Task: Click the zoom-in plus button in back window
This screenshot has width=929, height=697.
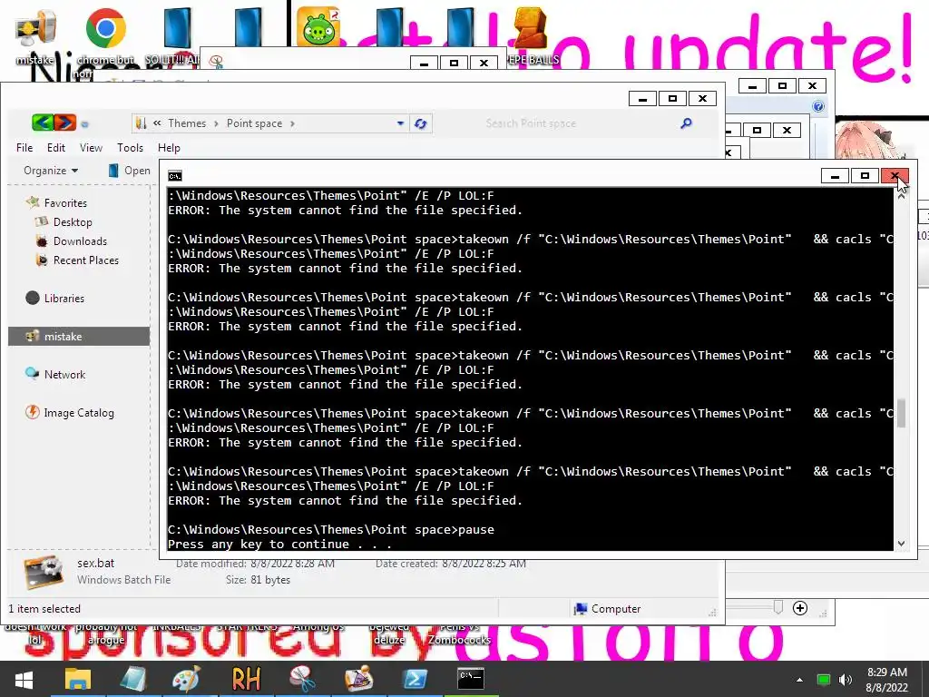Action: [x=800, y=608]
